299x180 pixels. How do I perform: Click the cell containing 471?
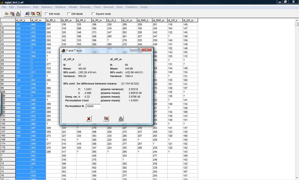click(23, 68)
